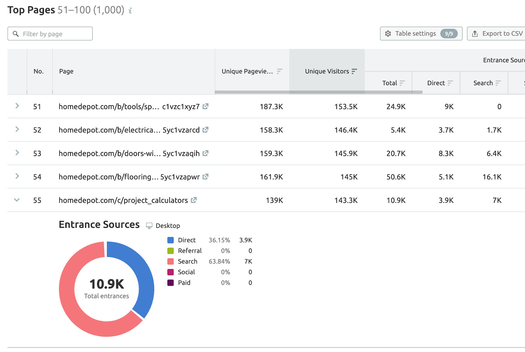525x352 pixels.
Task: Sort by Total entrances icon
Action: pyautogui.click(x=402, y=83)
